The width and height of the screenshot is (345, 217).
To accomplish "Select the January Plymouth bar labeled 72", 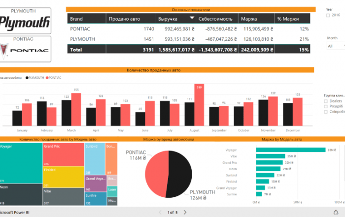I will coord(17,118).
